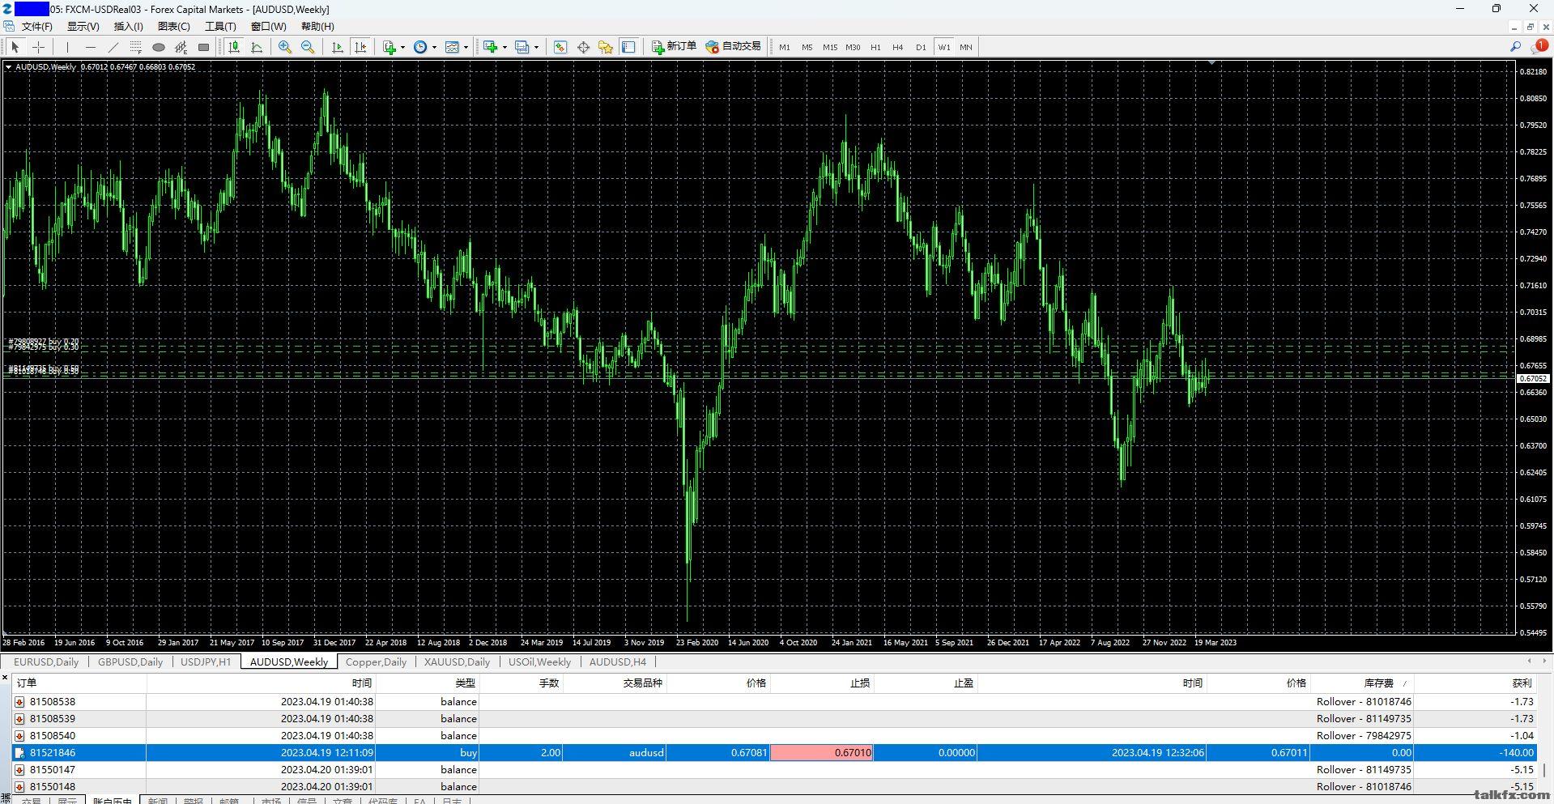Viewport: 1554px width, 804px height.
Task: Switch timeframe to M1
Action: [785, 47]
